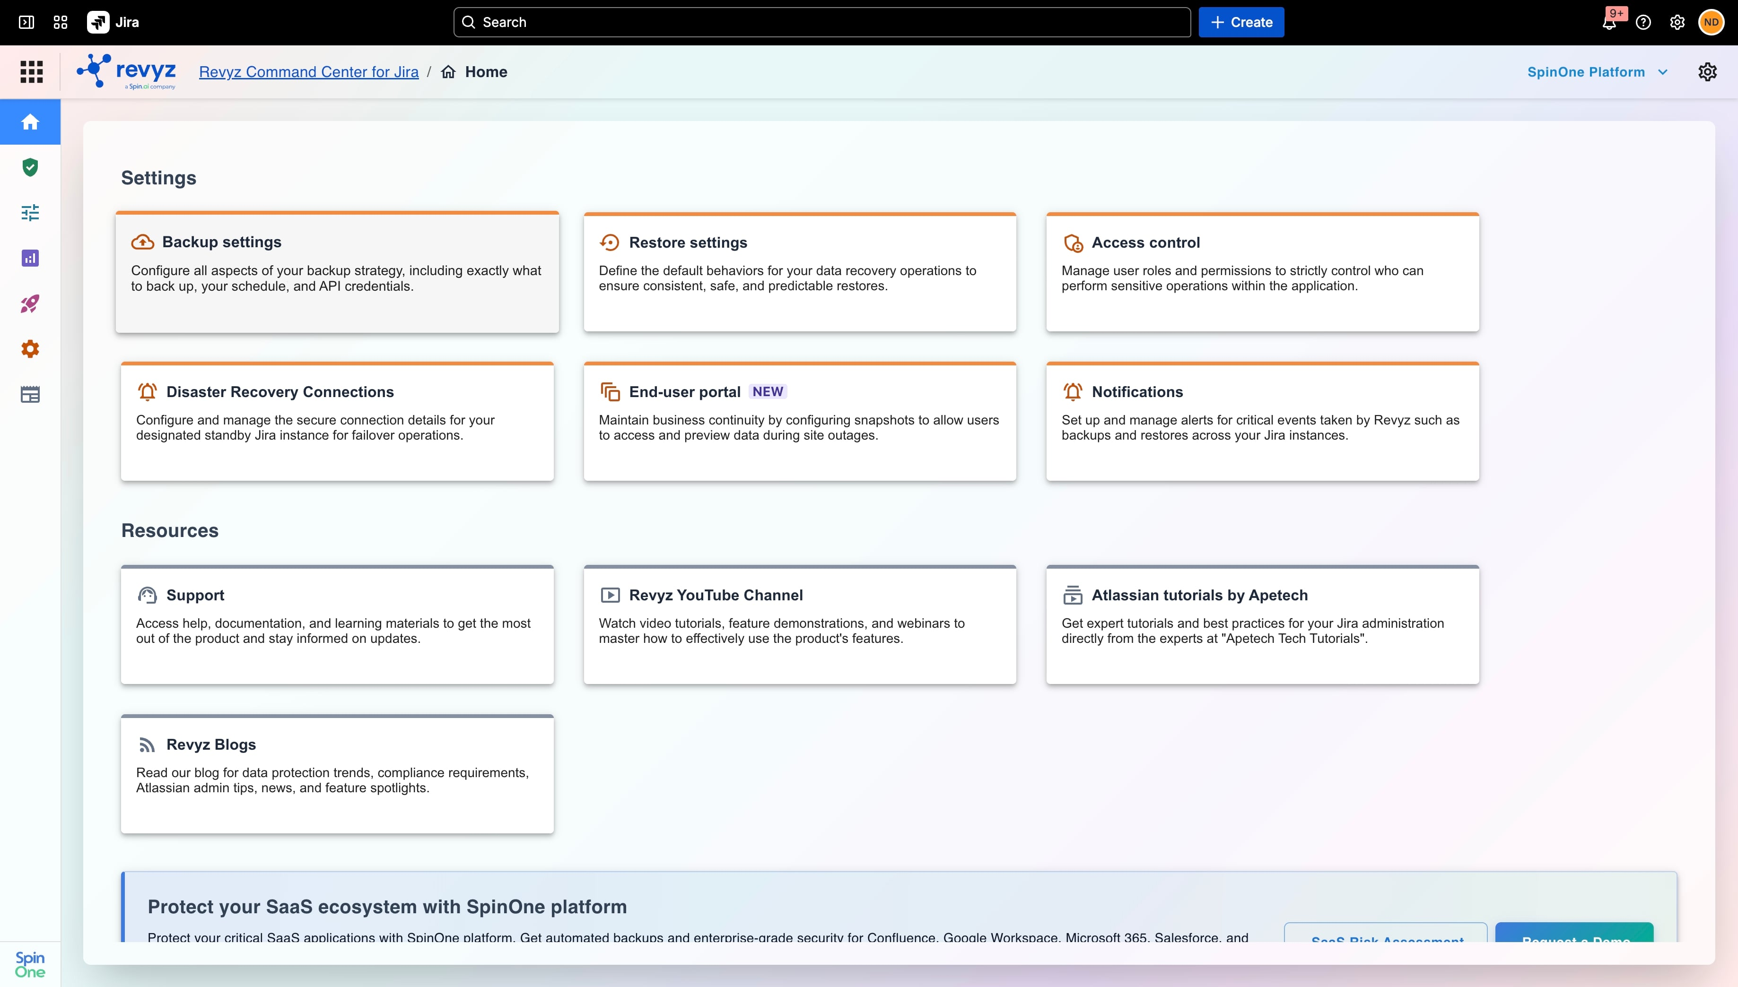Toggle the Jira sidebar collapse icon
This screenshot has height=987, width=1738.
coord(26,22)
